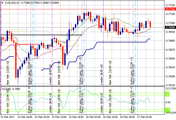Click the green 100 CCI level label

[167, 95]
